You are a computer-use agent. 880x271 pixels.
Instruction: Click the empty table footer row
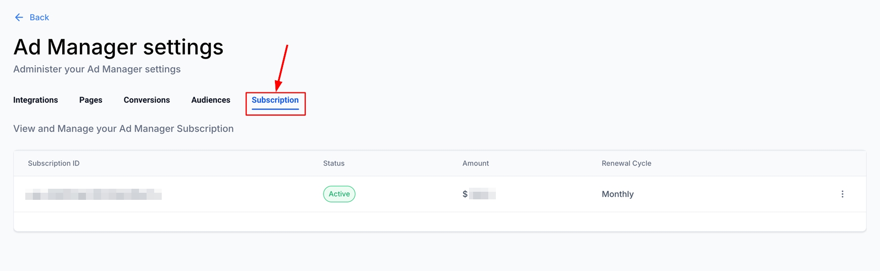(x=440, y=222)
